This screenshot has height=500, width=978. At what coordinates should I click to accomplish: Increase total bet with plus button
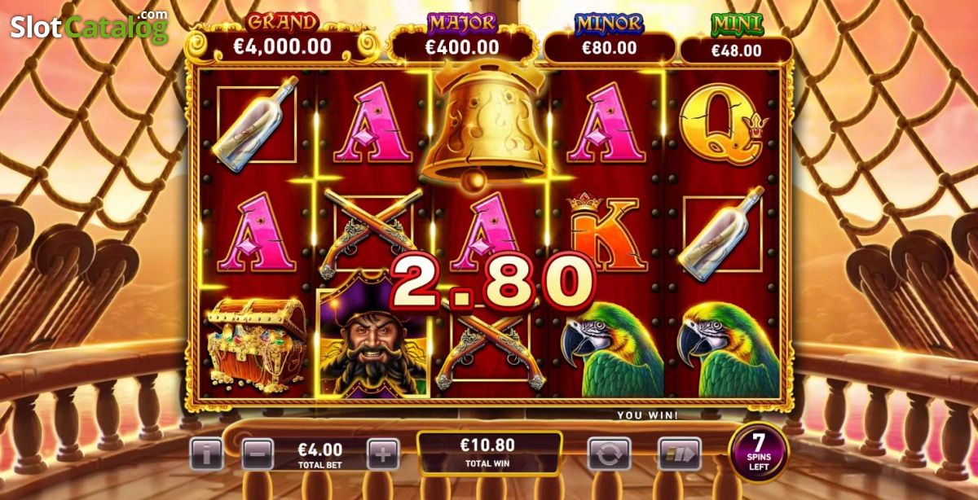383,454
